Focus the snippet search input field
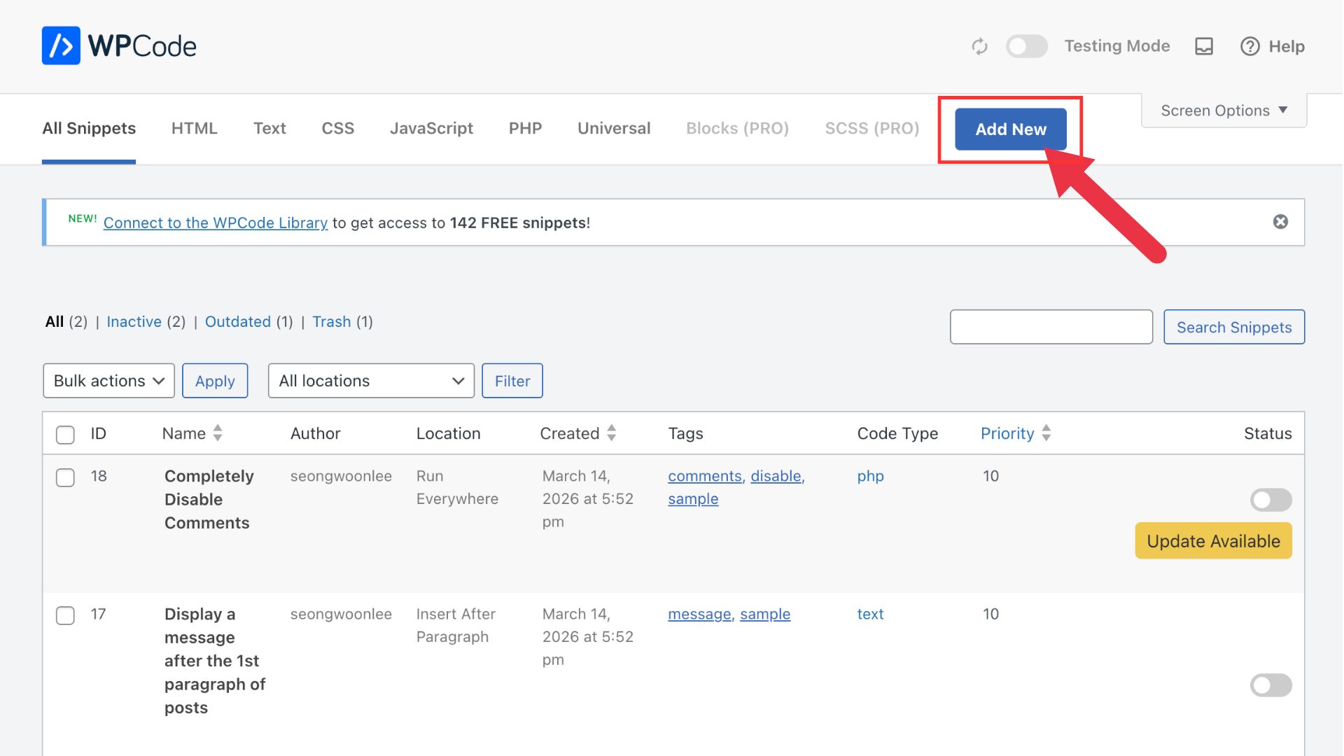This screenshot has width=1344, height=756. pos(1051,327)
